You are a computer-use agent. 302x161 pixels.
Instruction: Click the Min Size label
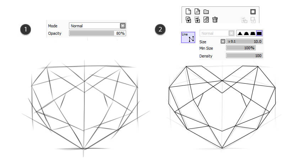click(206, 48)
